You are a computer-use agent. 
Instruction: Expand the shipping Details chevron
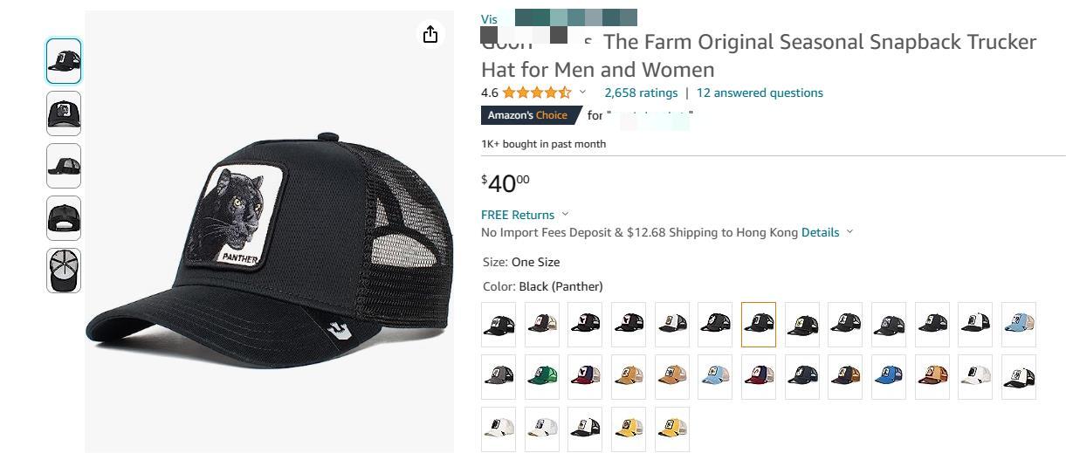[x=849, y=232]
